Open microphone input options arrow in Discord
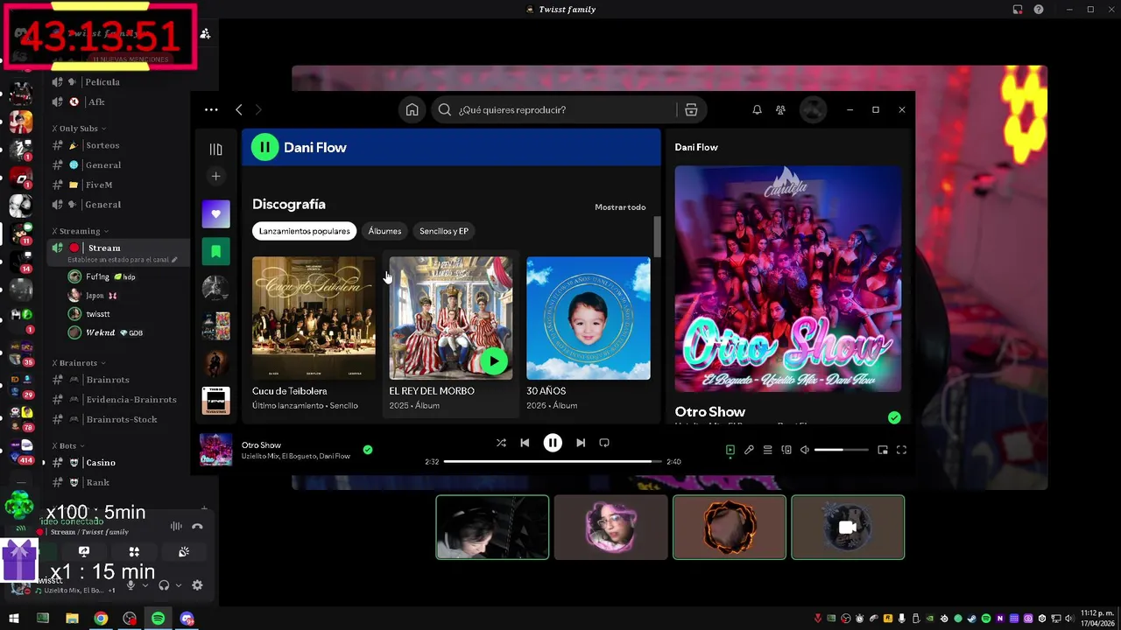Image resolution: width=1121 pixels, height=630 pixels. pyautogui.click(x=145, y=585)
